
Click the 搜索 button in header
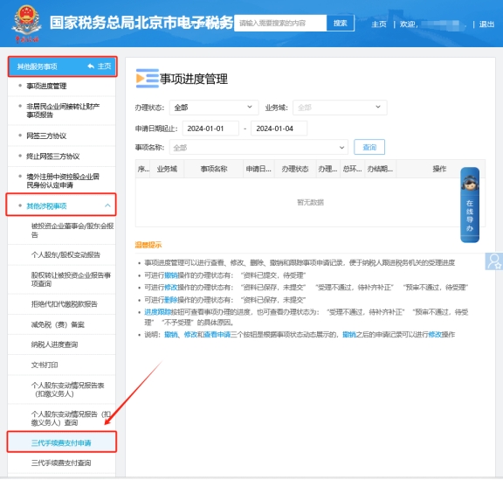(340, 23)
